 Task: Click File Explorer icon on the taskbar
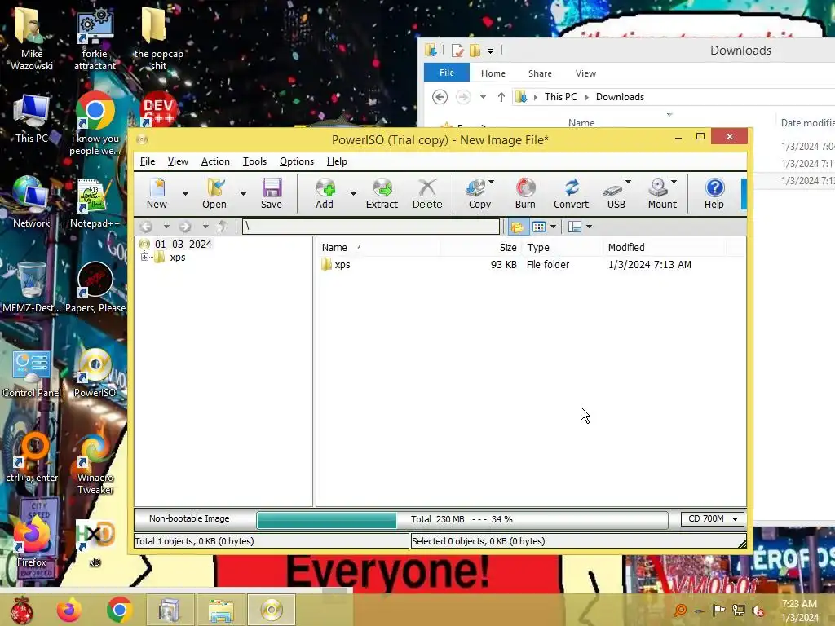click(x=220, y=610)
